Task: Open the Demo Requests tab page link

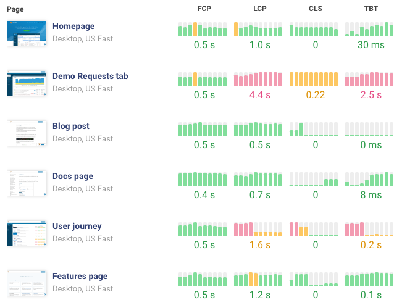Action: point(90,77)
